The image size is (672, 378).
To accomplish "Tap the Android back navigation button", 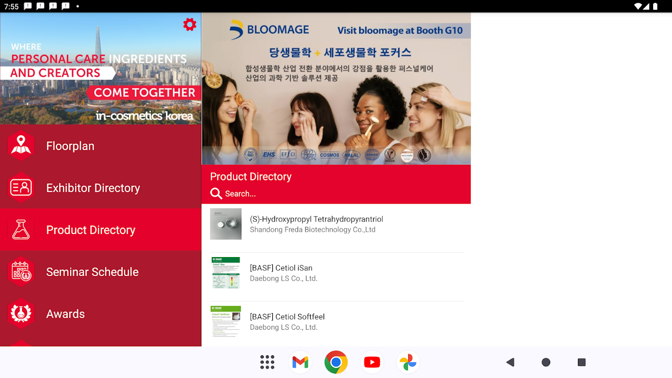I will click(x=510, y=362).
